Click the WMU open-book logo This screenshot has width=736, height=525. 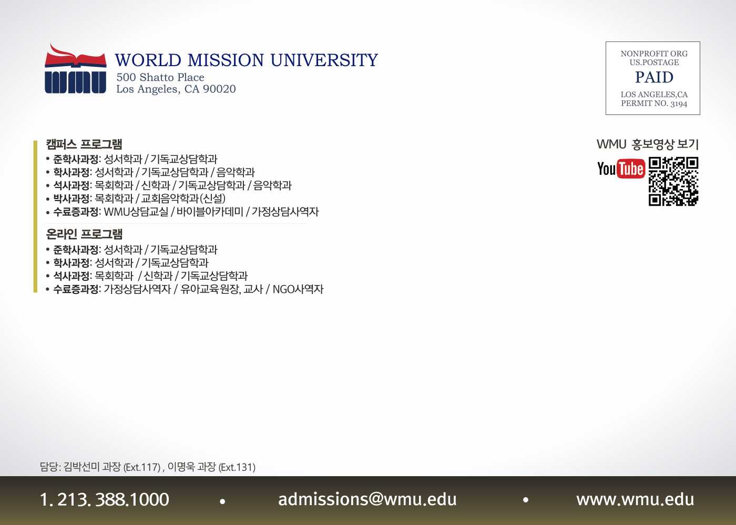pos(75,69)
